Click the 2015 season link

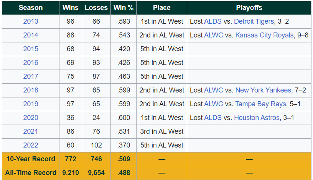tap(31, 49)
